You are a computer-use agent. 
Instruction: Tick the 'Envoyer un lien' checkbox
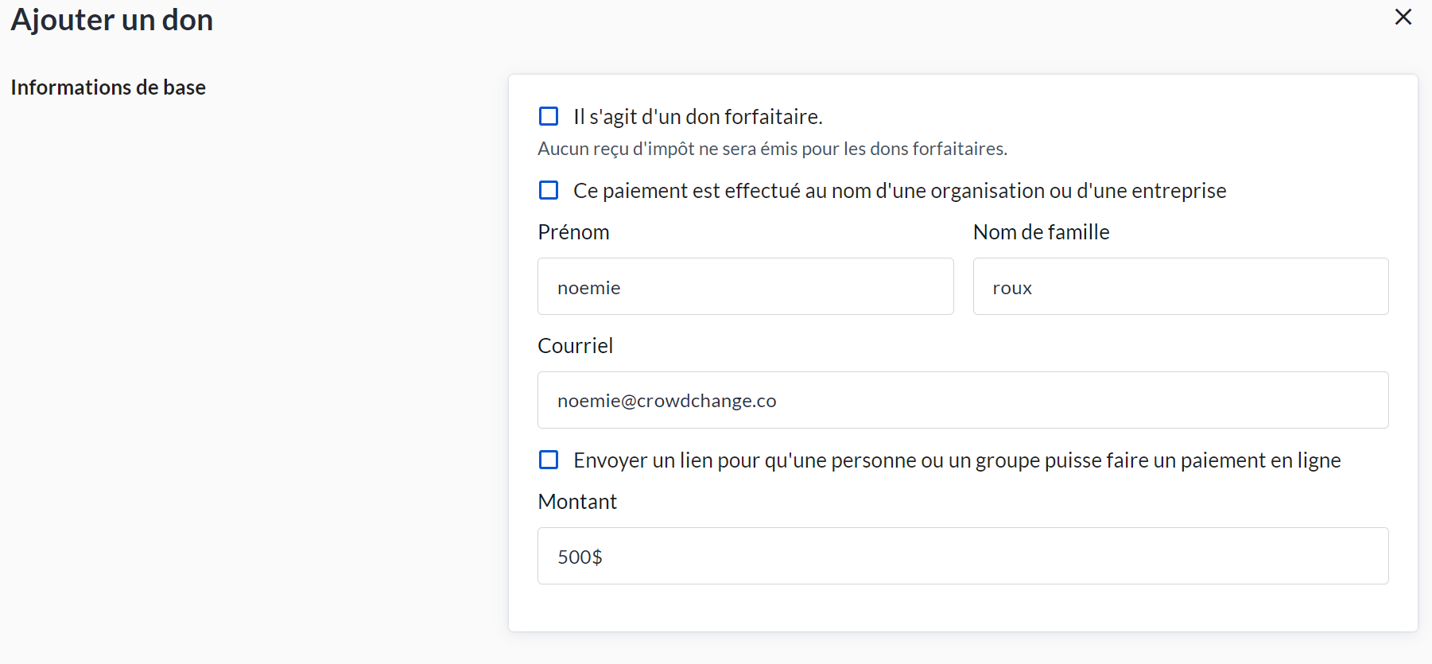click(549, 460)
